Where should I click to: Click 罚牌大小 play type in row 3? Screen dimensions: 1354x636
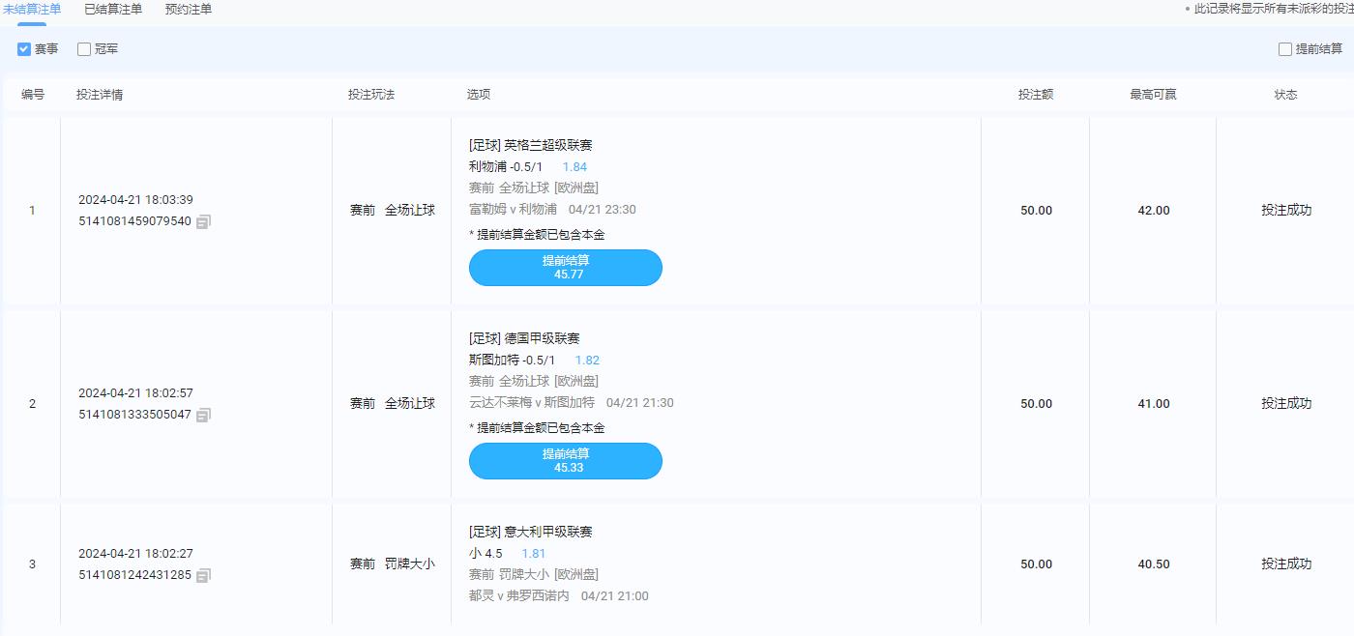pyautogui.click(x=410, y=564)
